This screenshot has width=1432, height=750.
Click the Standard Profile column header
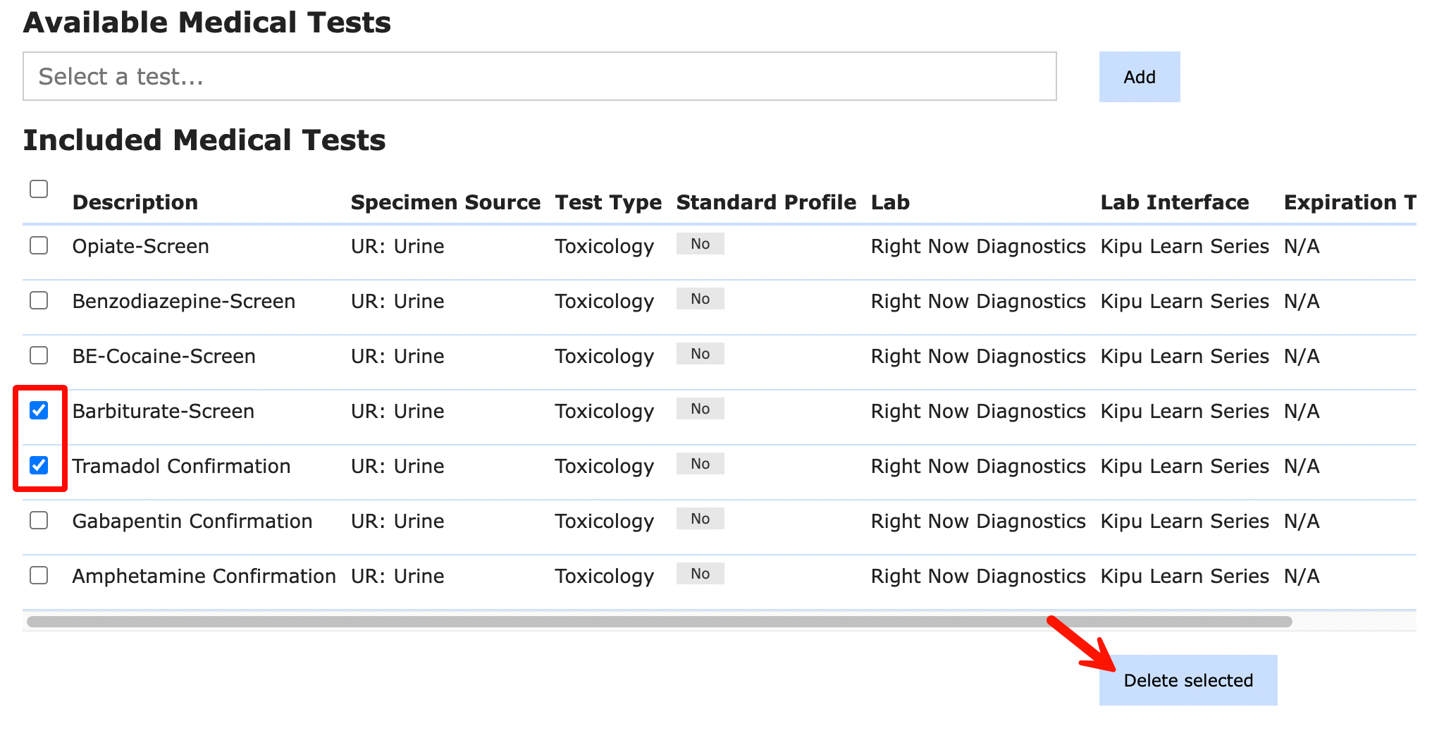tap(766, 202)
